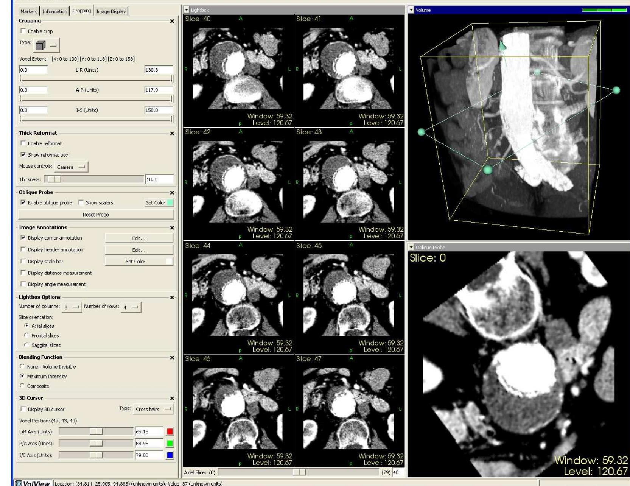
Task: Disable the oblique probe checkbox
Action: point(23,202)
